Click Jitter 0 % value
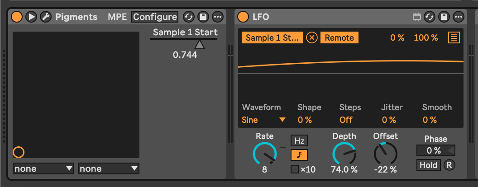Image resolution: width=478 pixels, height=187 pixels. pyautogui.click(x=389, y=120)
